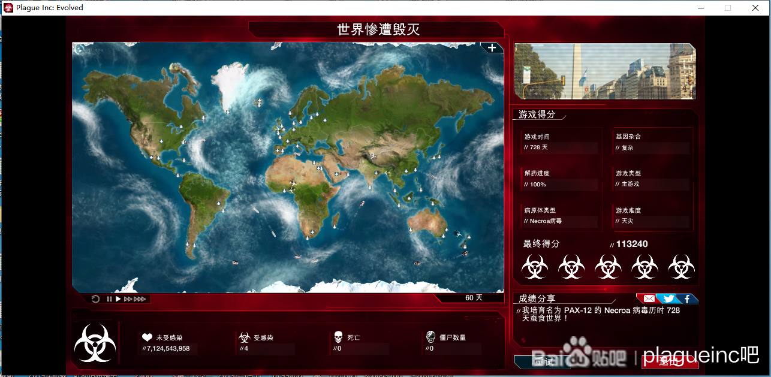This screenshot has width=771, height=377.
Task: Click the rewind replay icon below map
Action: (95, 299)
